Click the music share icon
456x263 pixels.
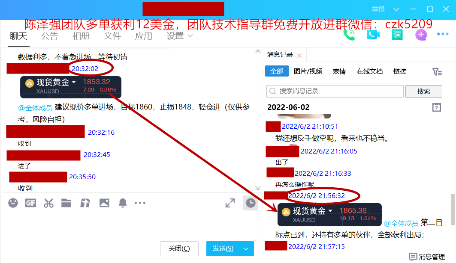click(85, 203)
